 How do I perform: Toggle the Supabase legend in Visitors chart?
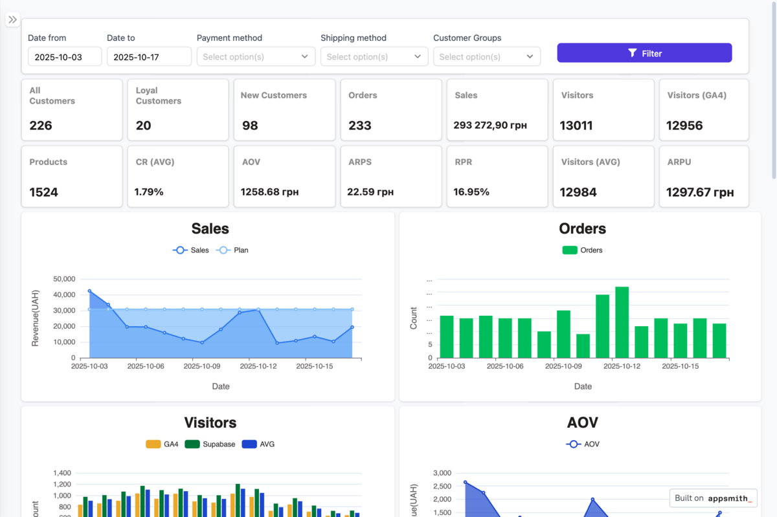[192, 445]
